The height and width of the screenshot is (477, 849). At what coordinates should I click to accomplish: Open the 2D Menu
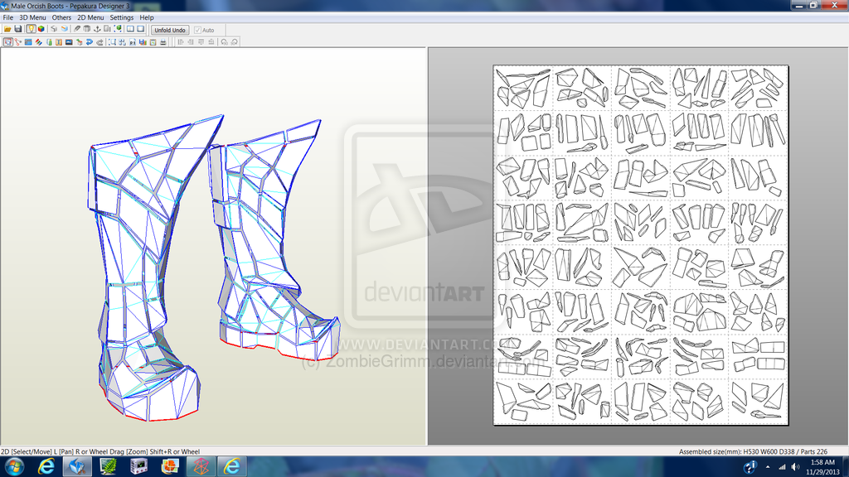[x=90, y=17]
